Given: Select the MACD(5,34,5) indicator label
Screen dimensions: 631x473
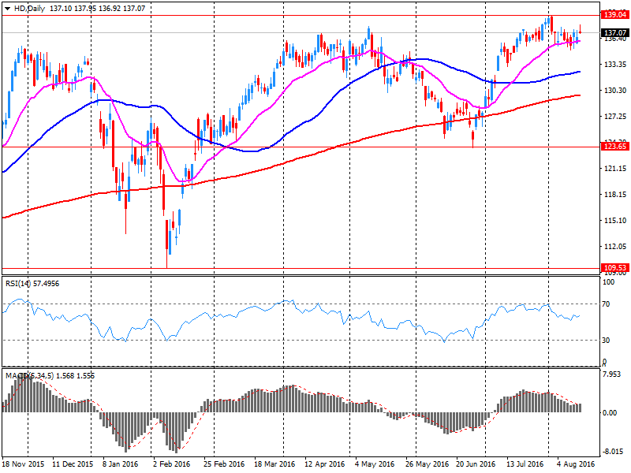Looking at the screenshot, I should click(x=50, y=376).
